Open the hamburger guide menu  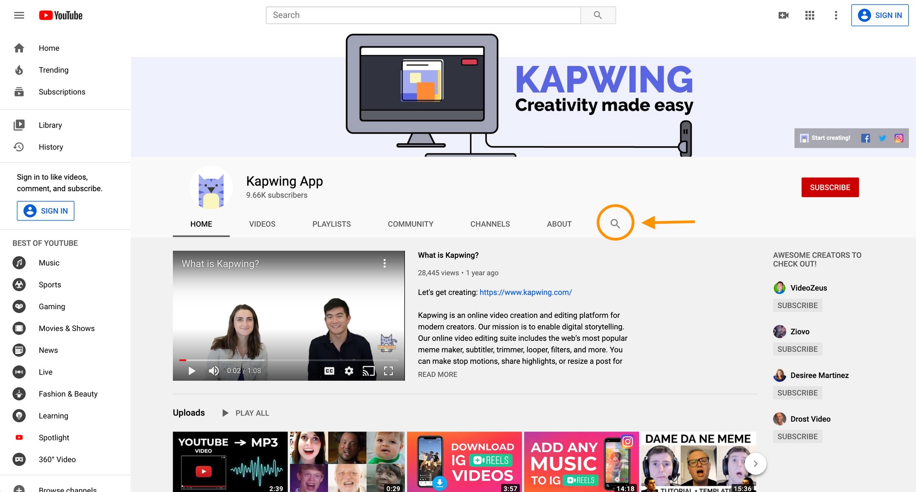19,16
